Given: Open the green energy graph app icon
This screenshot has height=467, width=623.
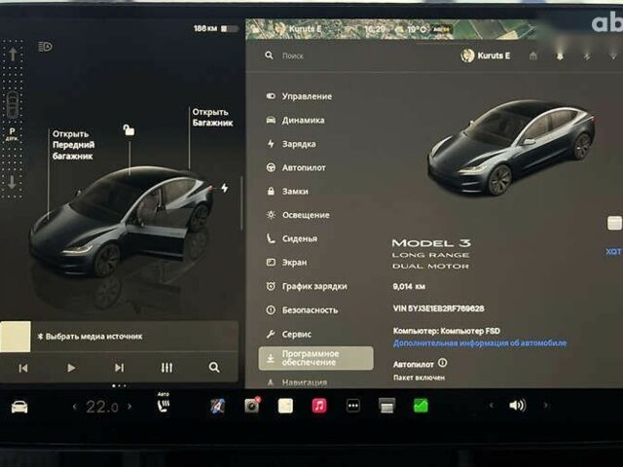Looking at the screenshot, I should tap(421, 406).
